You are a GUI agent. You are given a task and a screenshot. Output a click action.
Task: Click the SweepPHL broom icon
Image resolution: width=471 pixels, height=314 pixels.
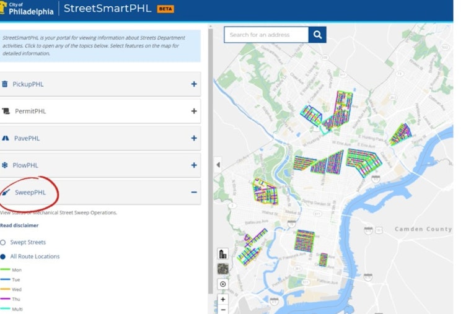(6, 192)
